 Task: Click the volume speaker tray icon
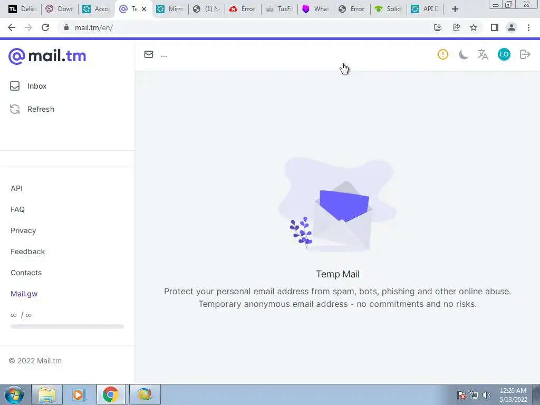pyautogui.click(x=487, y=395)
